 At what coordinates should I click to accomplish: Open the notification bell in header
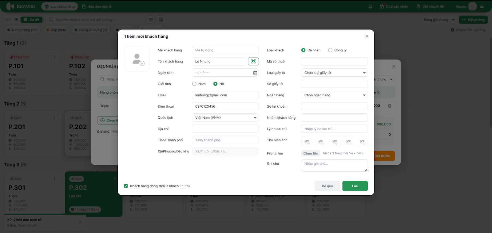click(370, 6)
